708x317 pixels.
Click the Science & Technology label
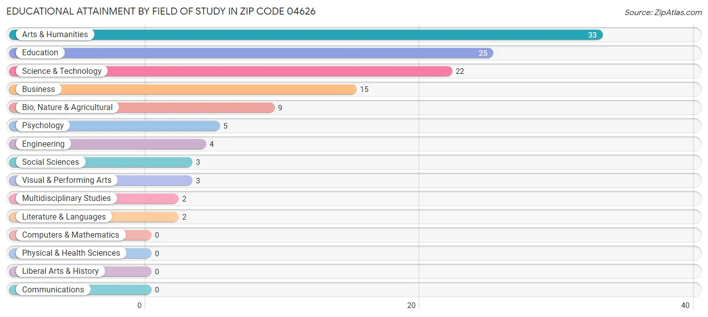[62, 71]
